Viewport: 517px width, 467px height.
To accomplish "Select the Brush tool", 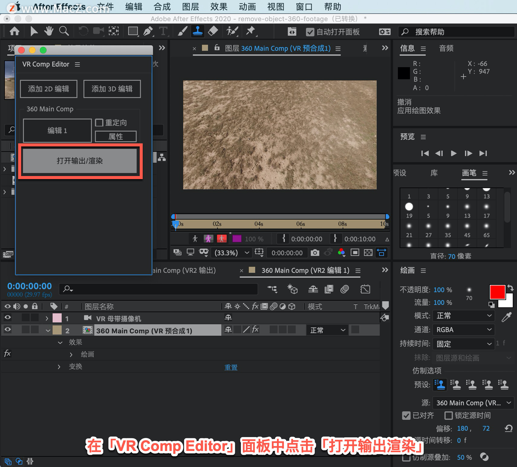I will (182, 31).
